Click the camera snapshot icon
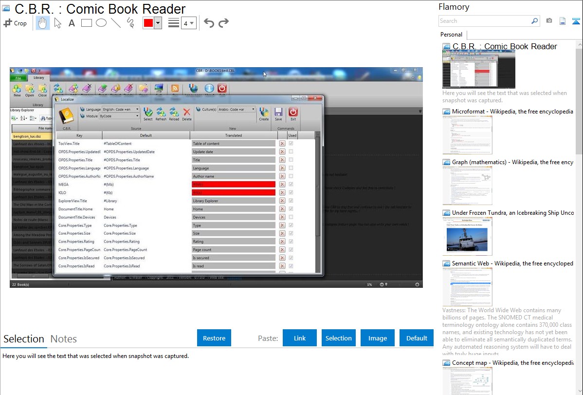583x395 pixels. coord(549,21)
